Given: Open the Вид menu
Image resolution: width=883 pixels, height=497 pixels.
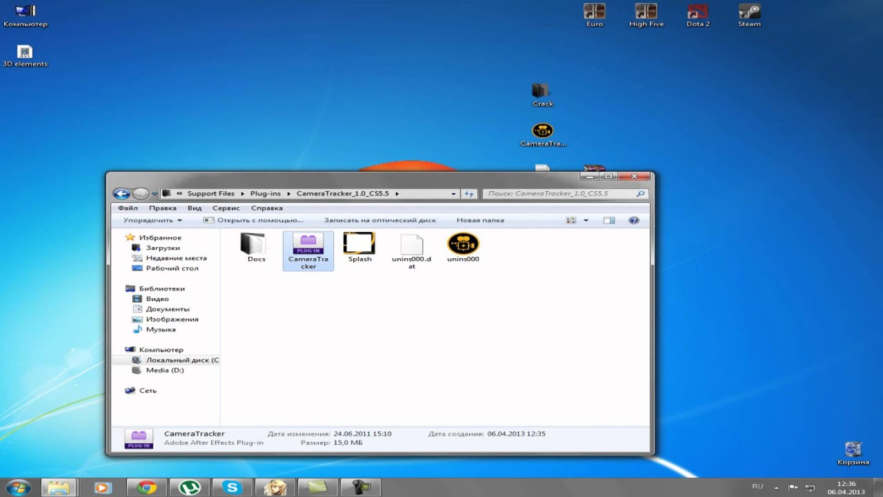Looking at the screenshot, I should click(x=195, y=208).
